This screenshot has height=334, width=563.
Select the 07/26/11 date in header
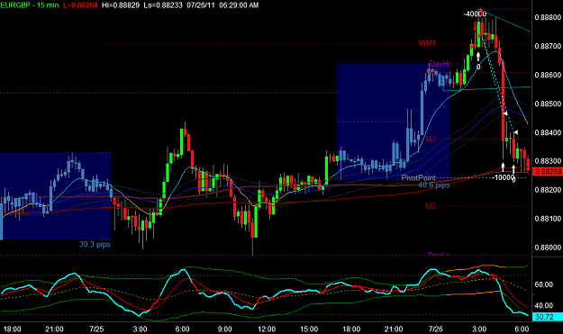coord(201,5)
